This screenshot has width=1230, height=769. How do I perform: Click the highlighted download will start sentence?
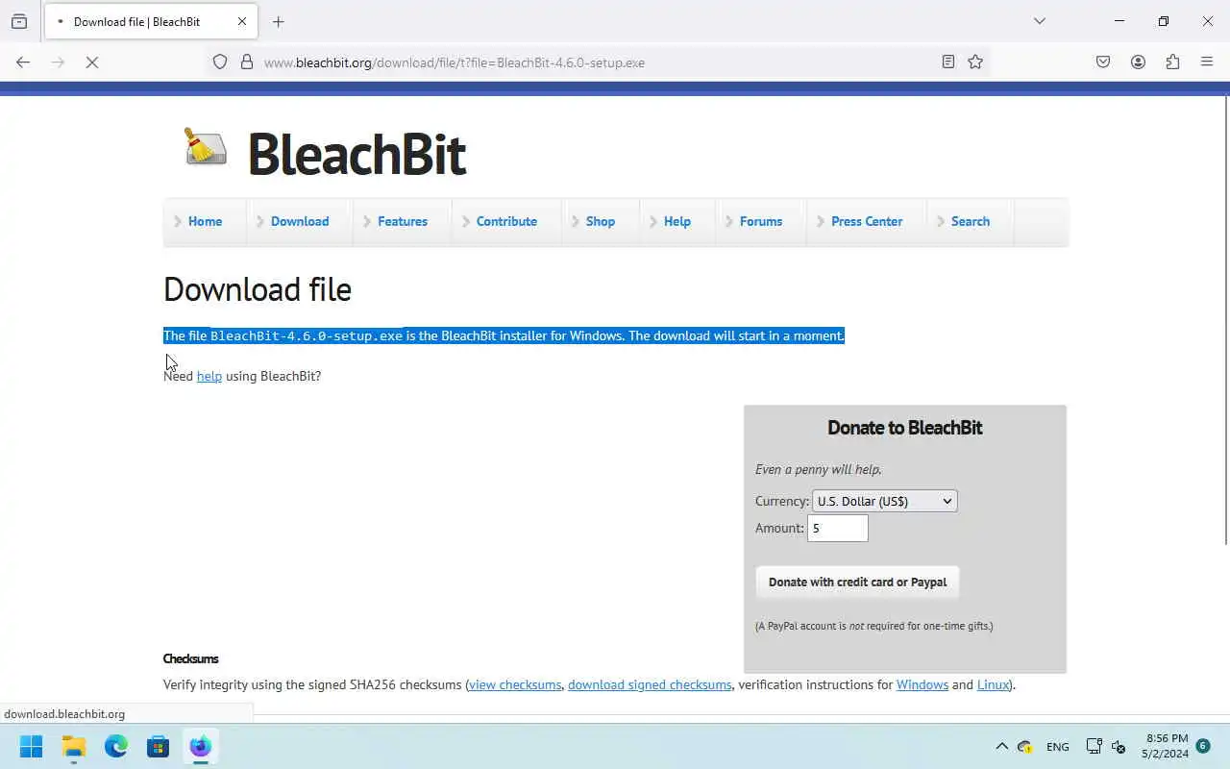pyautogui.click(x=504, y=335)
